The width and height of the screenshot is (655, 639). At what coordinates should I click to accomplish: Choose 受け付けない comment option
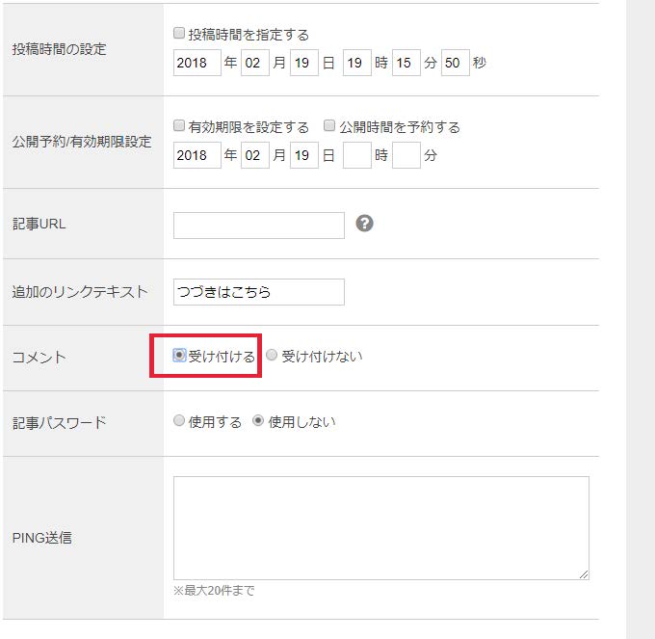coord(272,356)
